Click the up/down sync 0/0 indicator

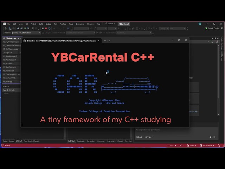click(x=172, y=145)
